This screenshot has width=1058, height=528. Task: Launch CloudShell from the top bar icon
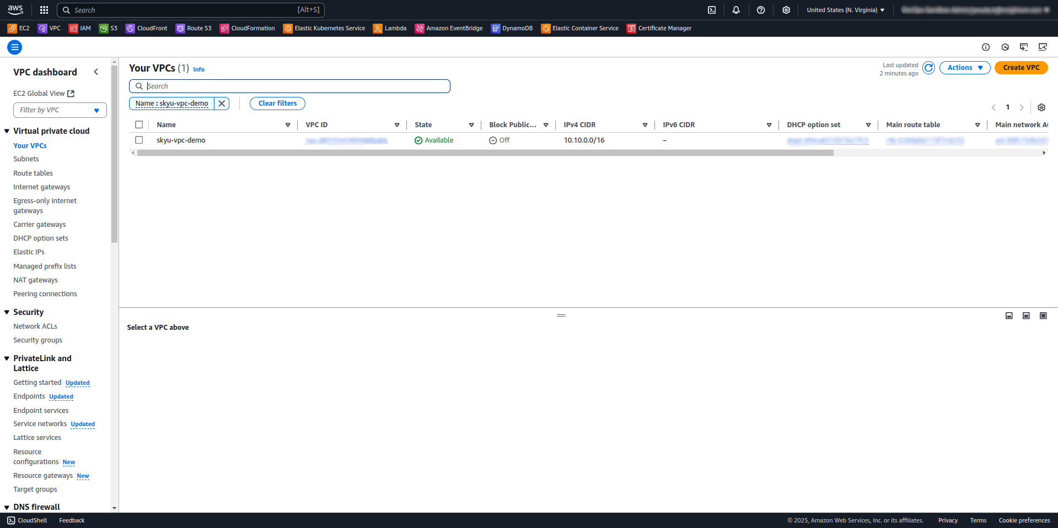point(712,10)
